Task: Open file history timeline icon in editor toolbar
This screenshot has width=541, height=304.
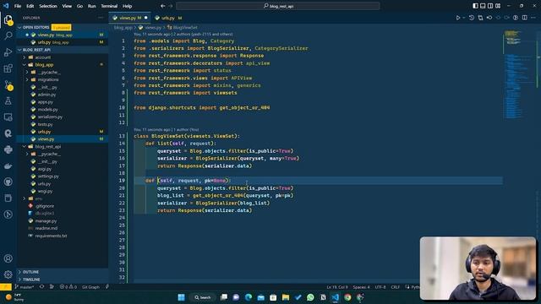Action: [x=472, y=18]
